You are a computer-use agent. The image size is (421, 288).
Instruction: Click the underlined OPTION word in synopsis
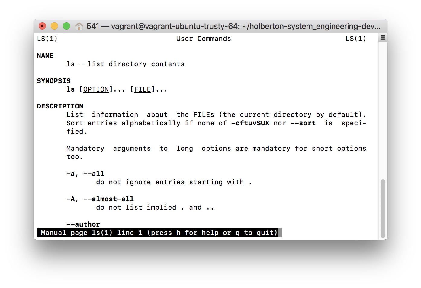(96, 89)
